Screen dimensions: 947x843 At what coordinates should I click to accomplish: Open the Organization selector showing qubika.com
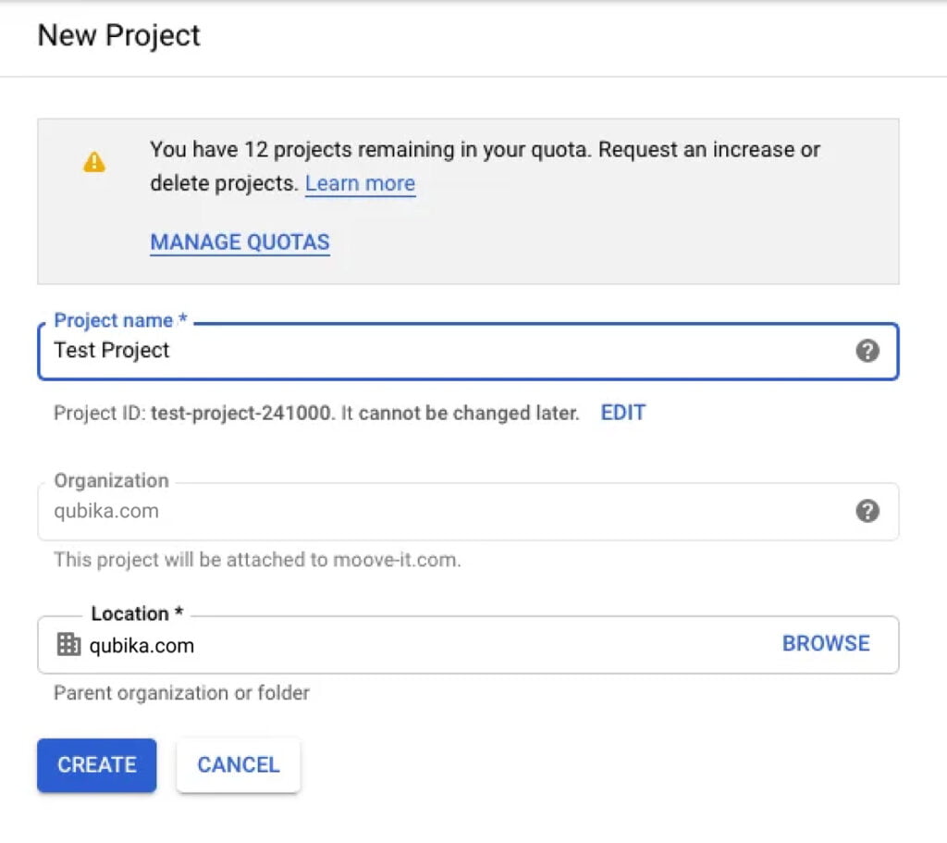(x=370, y=511)
